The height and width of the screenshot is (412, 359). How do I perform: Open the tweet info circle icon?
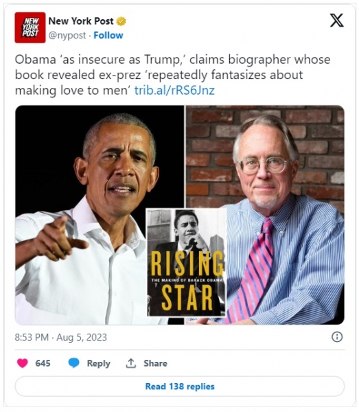click(x=337, y=336)
